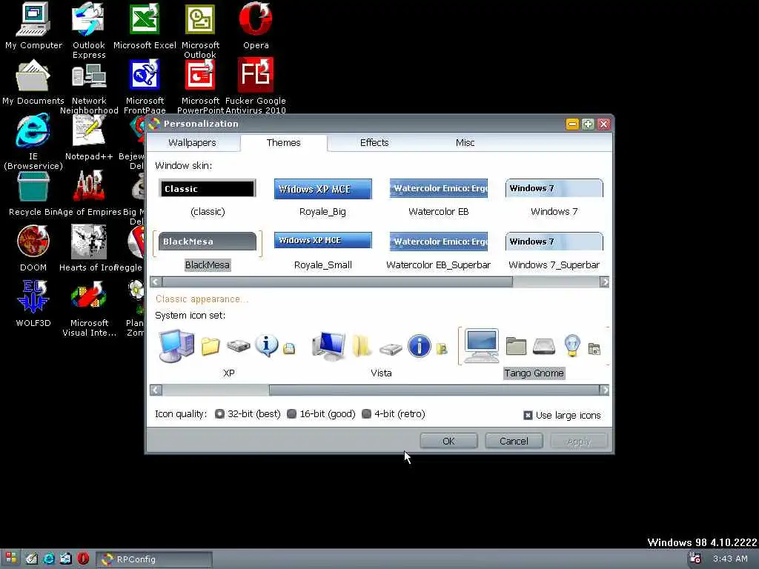Click the disabled Apply button
759x569 pixels.
[578, 441]
